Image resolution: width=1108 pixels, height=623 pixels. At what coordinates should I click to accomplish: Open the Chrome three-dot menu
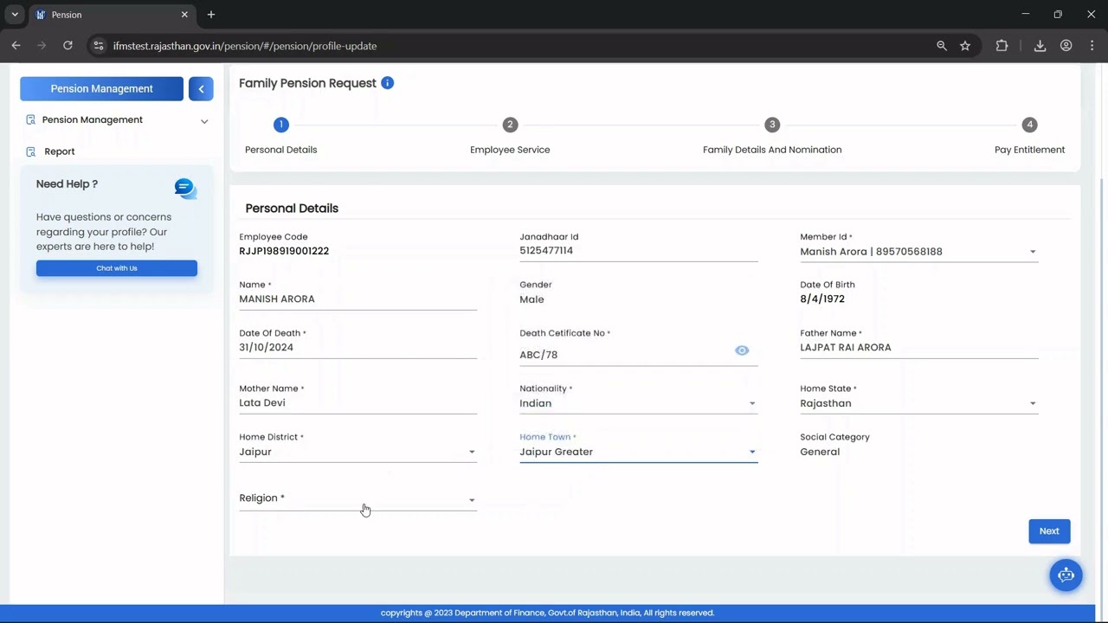tap(1092, 46)
